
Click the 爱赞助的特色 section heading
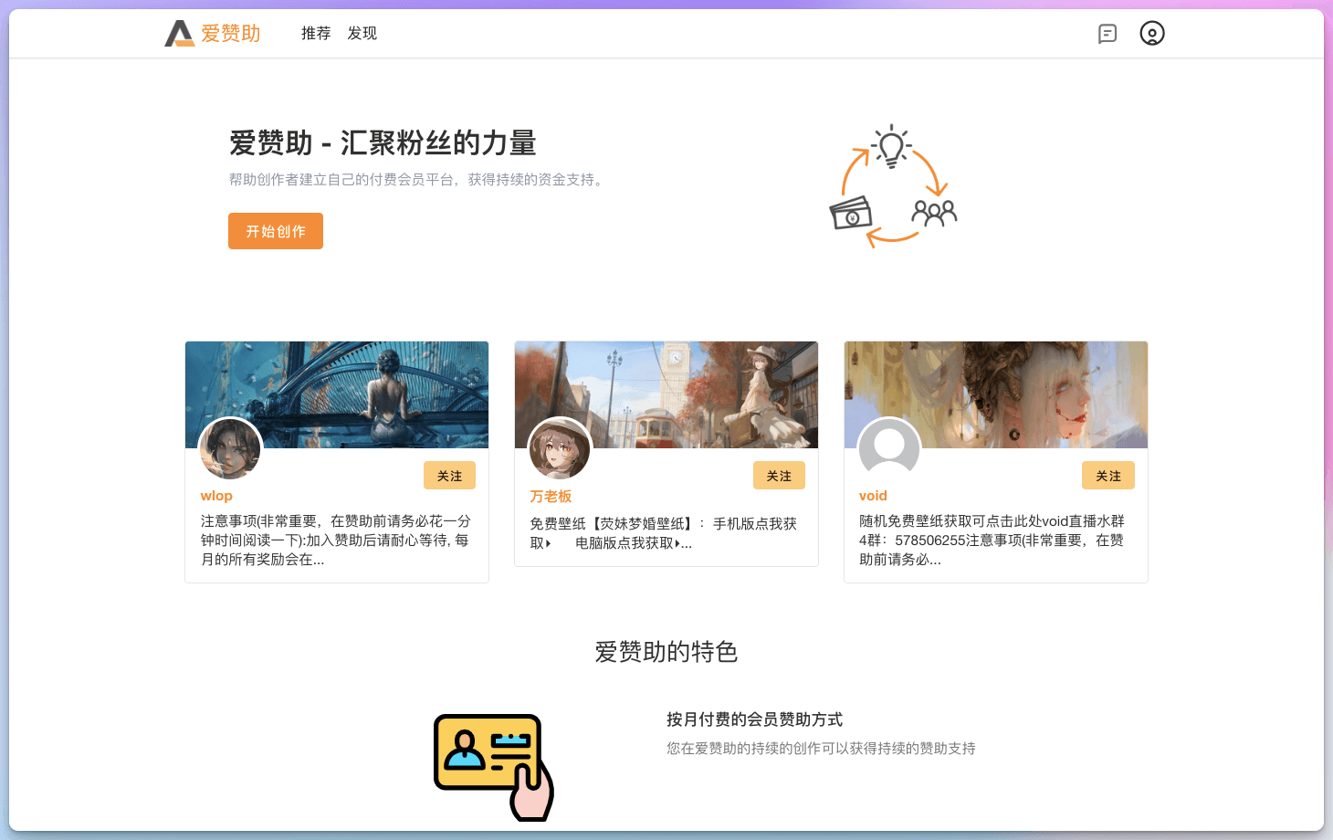666,652
